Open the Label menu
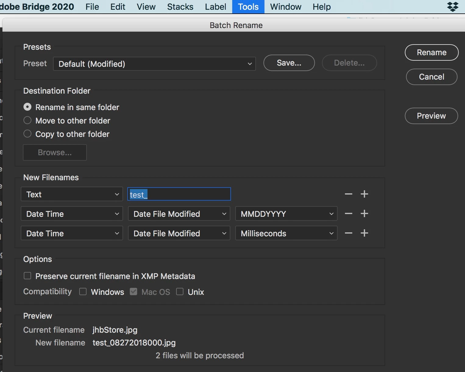Screen dimensions: 465x372 point(215,7)
